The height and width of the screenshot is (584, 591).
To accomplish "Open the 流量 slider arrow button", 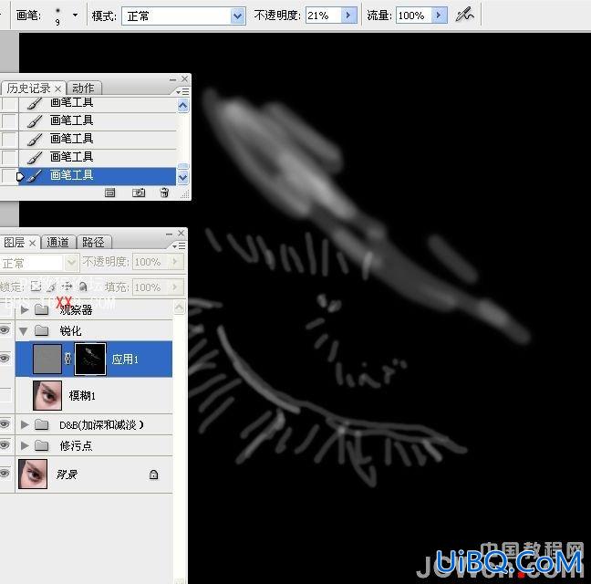I will click(439, 16).
